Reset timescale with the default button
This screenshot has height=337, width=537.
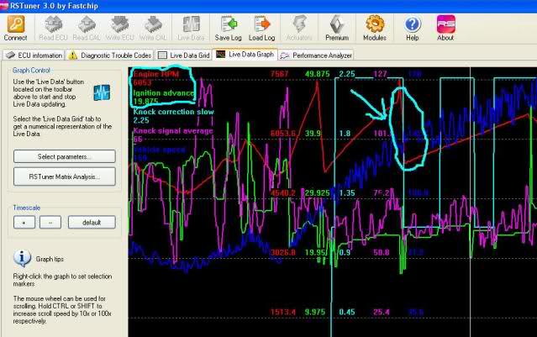[x=92, y=222]
